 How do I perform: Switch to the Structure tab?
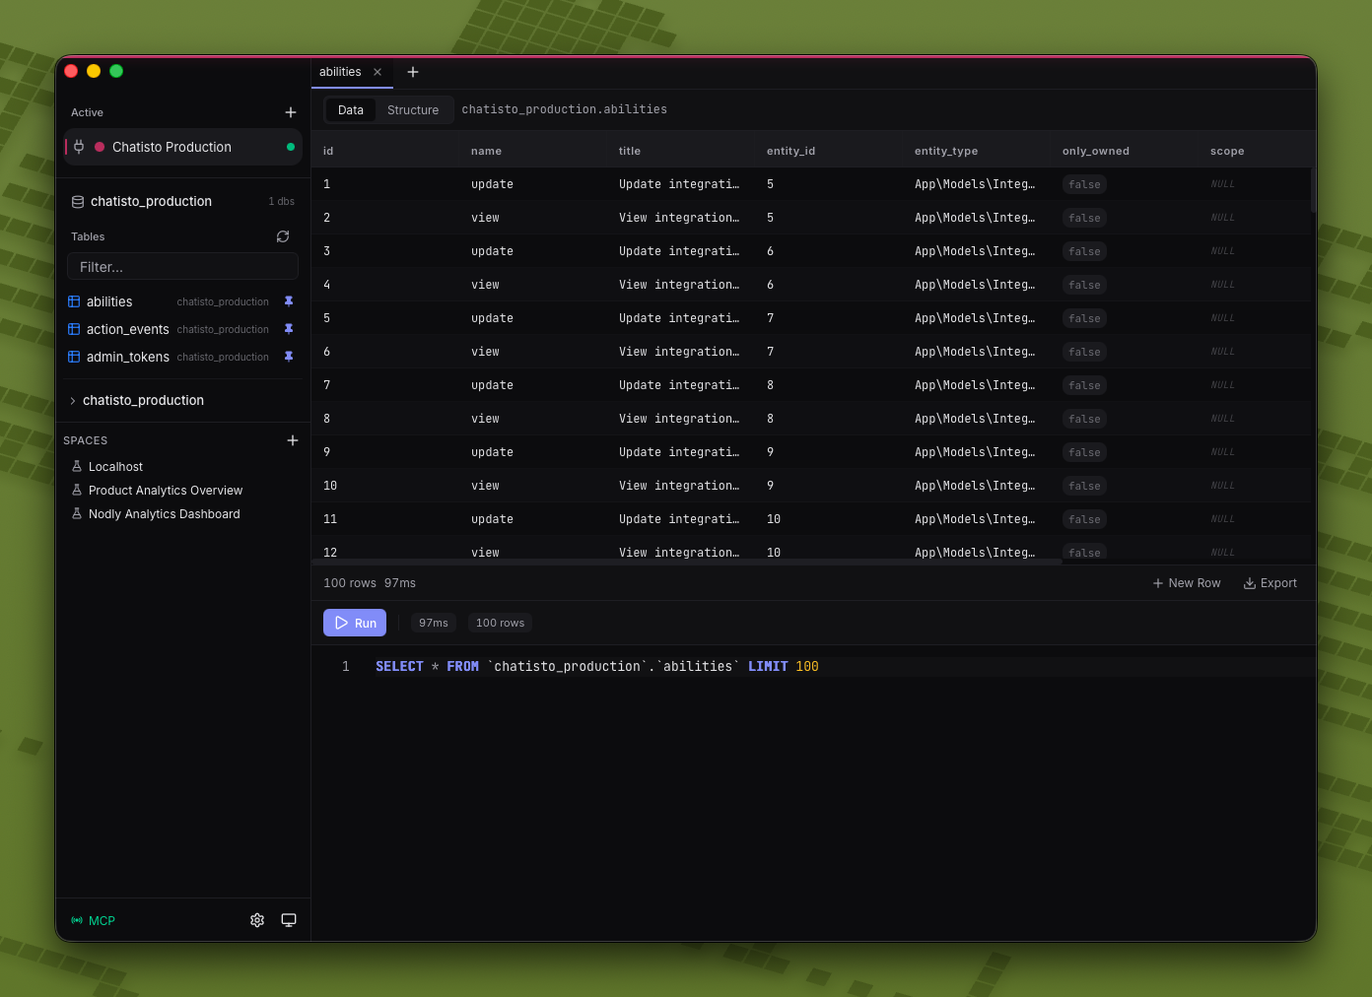coord(413,109)
